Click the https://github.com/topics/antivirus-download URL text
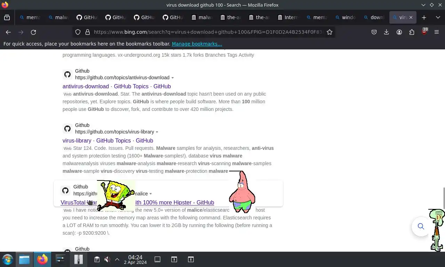 coord(122,78)
